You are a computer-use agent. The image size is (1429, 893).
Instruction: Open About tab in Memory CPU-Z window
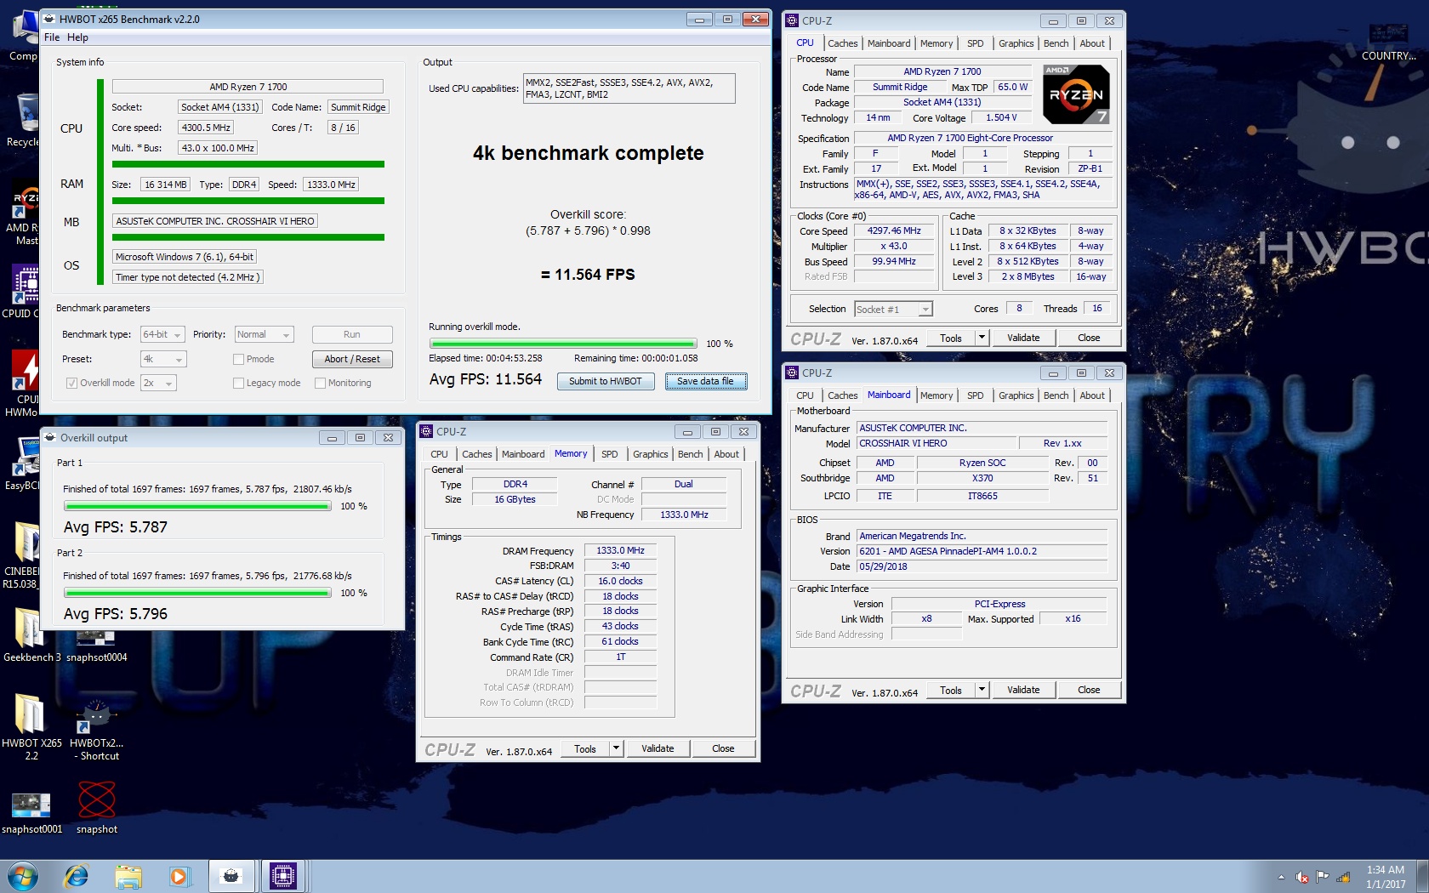click(x=726, y=454)
